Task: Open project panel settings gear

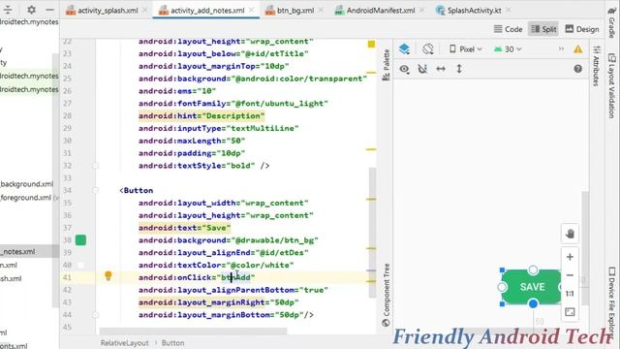Action: pos(32,10)
